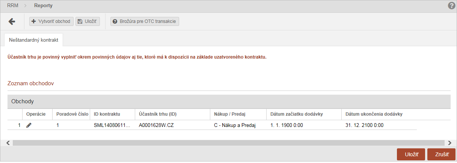The width and height of the screenshot is (457, 163).
Task: Click Dátum začiatku dodávky column header
Action: 304,114
